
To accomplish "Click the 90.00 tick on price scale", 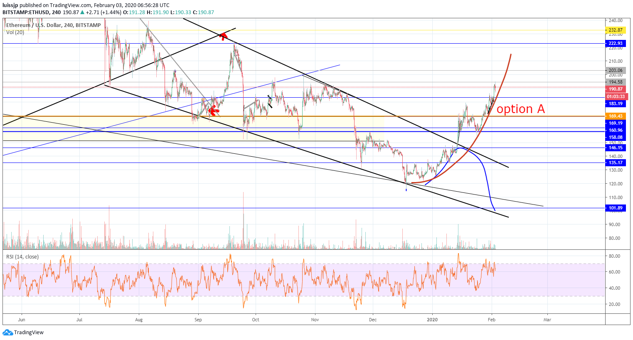I will pyautogui.click(x=614, y=224).
